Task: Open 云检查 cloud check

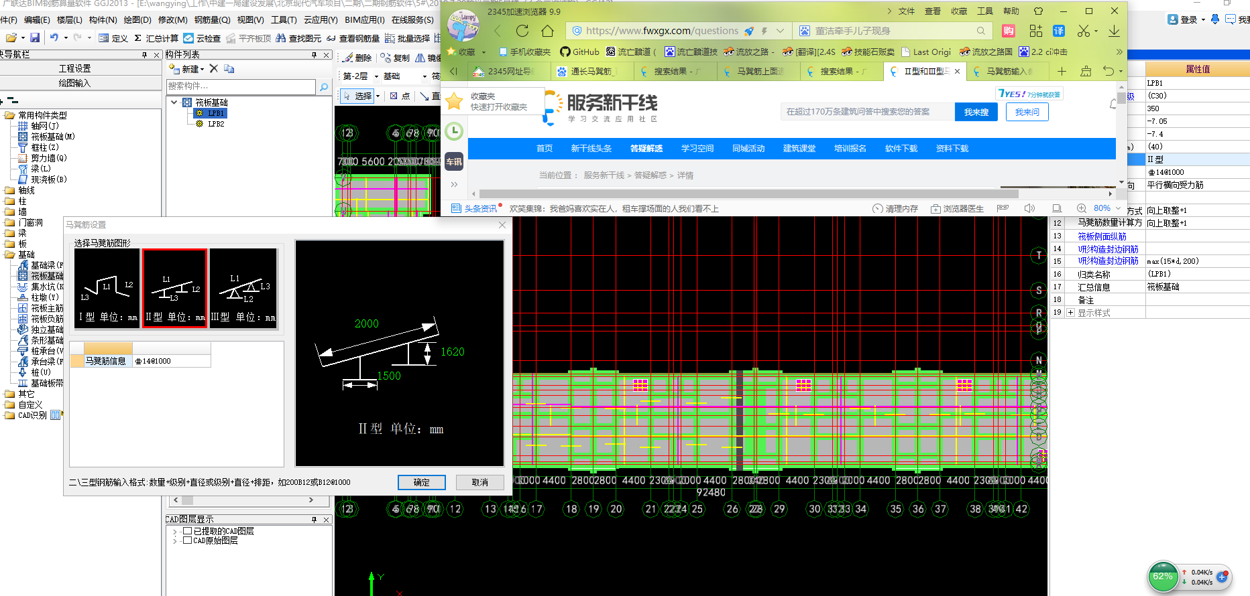Action: coord(203,38)
